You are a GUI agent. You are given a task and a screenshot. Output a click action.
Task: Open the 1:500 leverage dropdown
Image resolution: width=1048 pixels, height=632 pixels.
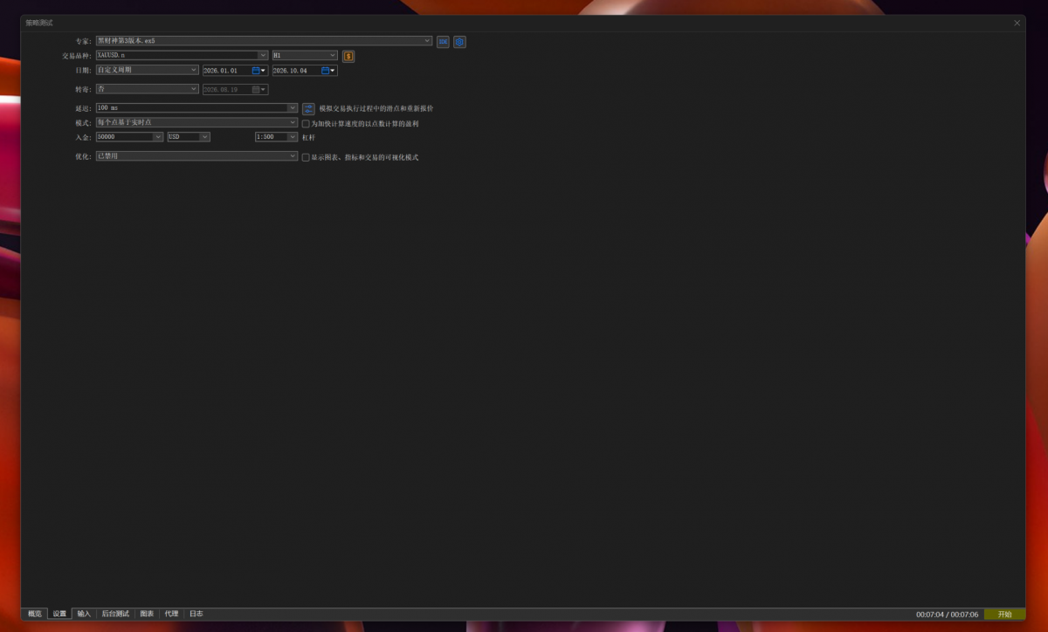(x=276, y=137)
